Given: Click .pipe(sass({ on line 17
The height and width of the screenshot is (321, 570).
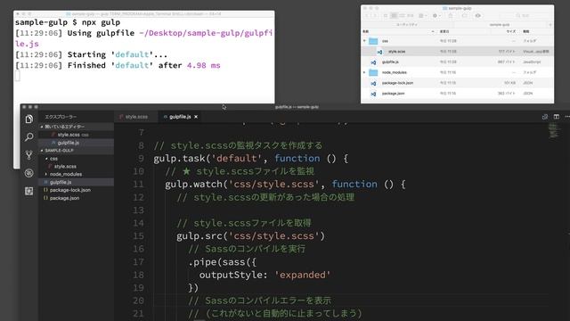Looking at the screenshot, I should click(x=222, y=261).
